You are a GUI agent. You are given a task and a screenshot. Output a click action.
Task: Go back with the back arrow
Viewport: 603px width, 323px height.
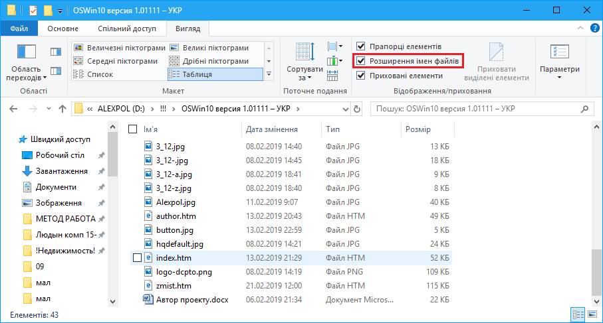(x=13, y=109)
